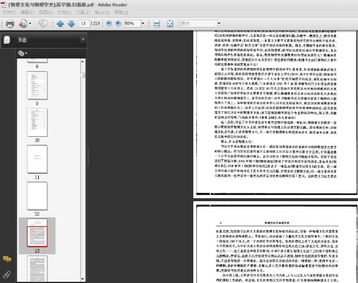Open the Comments panel icon
Viewport: 358px width, 283px height.
pos(7,259)
